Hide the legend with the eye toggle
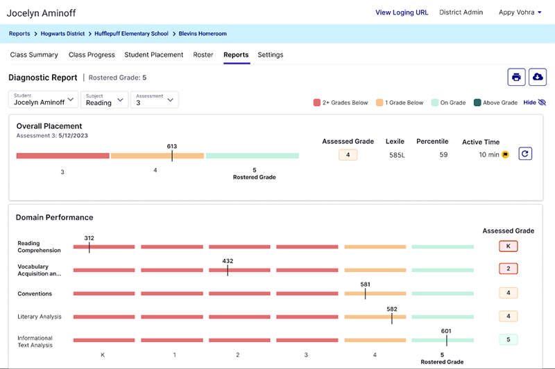 coord(535,102)
